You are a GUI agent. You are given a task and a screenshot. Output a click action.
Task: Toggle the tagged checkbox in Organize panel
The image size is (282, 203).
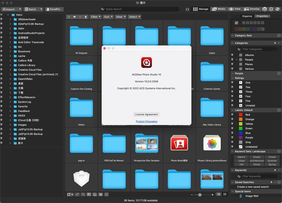coord(236,23)
